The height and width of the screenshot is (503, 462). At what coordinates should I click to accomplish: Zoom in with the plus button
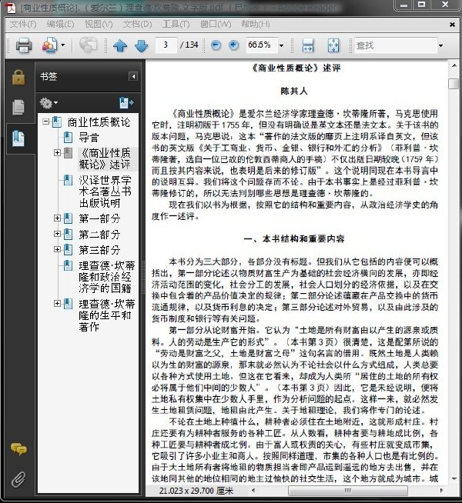click(x=234, y=45)
